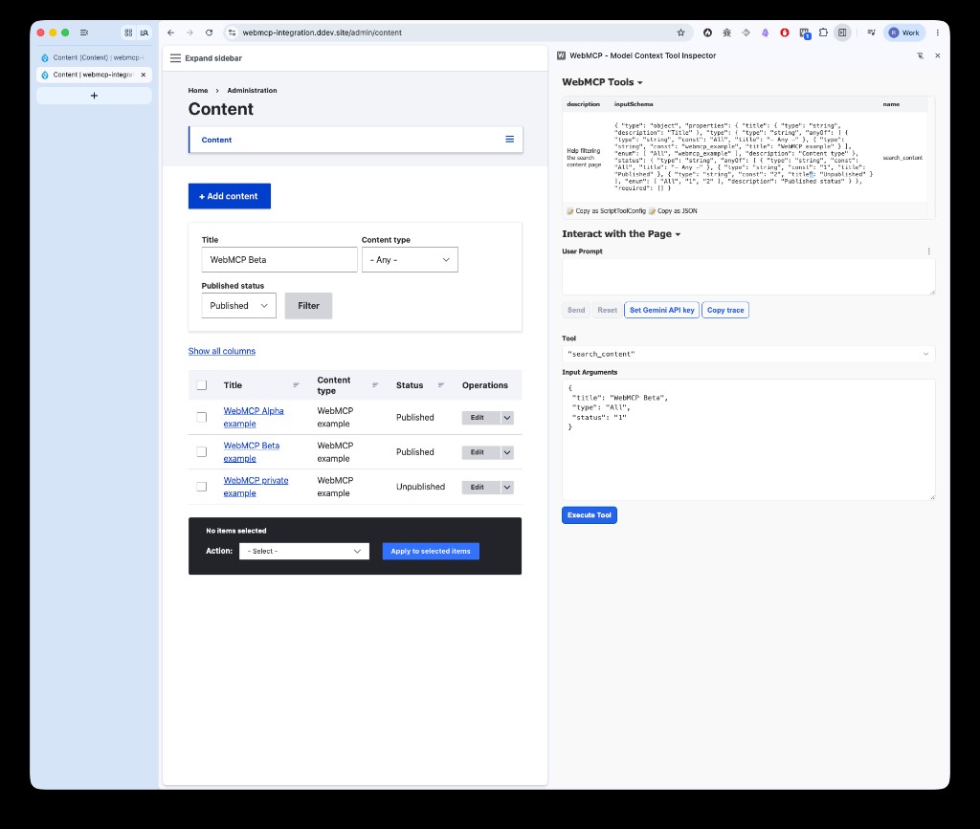Open the purple extension icon
This screenshot has height=829, width=980.
(765, 33)
